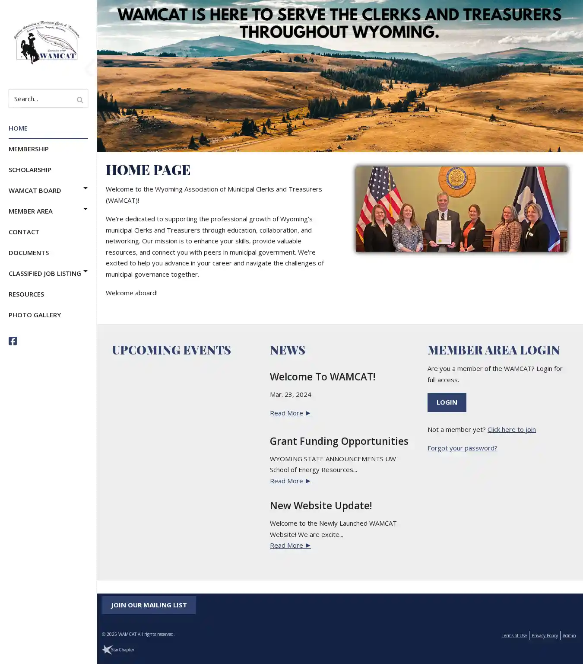The image size is (583, 664).
Task: Click the WAMCAT logo in the sidebar
Action: tap(47, 43)
